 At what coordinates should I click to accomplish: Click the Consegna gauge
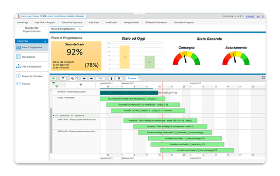(x=187, y=58)
